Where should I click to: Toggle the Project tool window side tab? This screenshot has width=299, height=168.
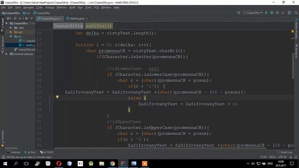pyautogui.click(x=2, y=24)
